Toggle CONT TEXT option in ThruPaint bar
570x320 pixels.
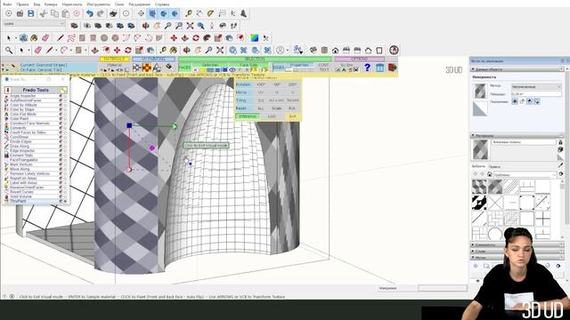click(x=323, y=68)
